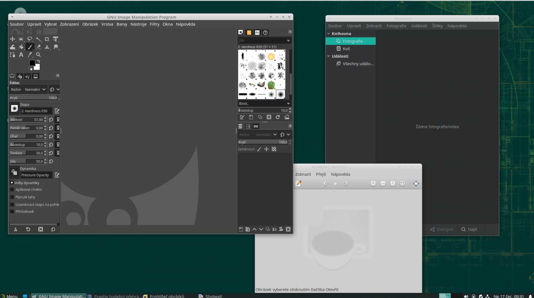This screenshot has width=534, height=298.
Task: Open the Filtry menu in GIMP
Action: pos(155,24)
